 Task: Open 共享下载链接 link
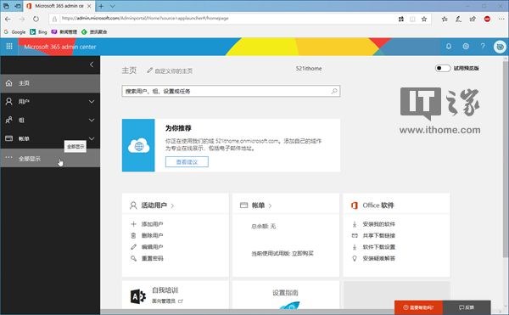click(379, 235)
